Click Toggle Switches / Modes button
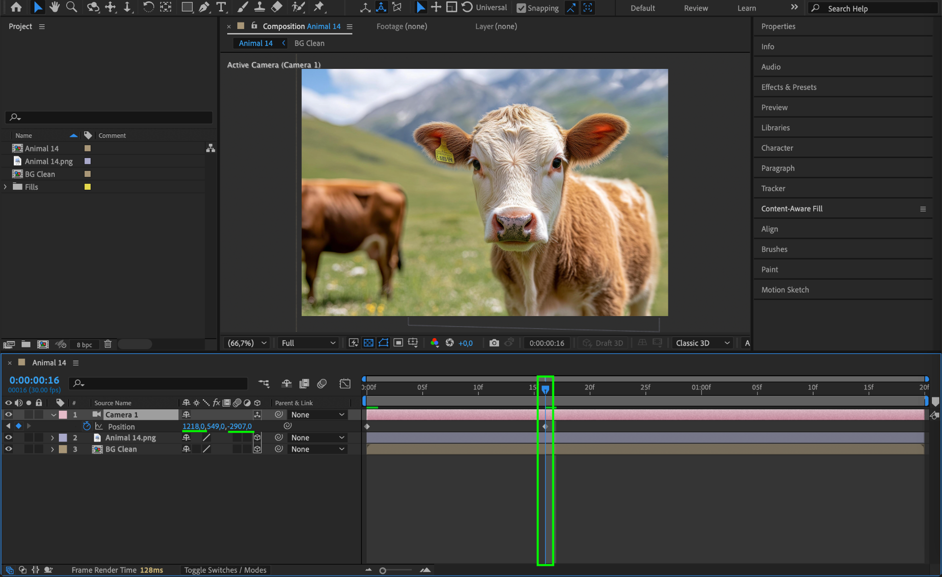The image size is (942, 577). pos(225,570)
